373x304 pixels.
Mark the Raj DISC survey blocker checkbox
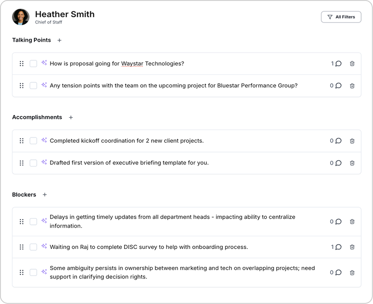(33, 247)
